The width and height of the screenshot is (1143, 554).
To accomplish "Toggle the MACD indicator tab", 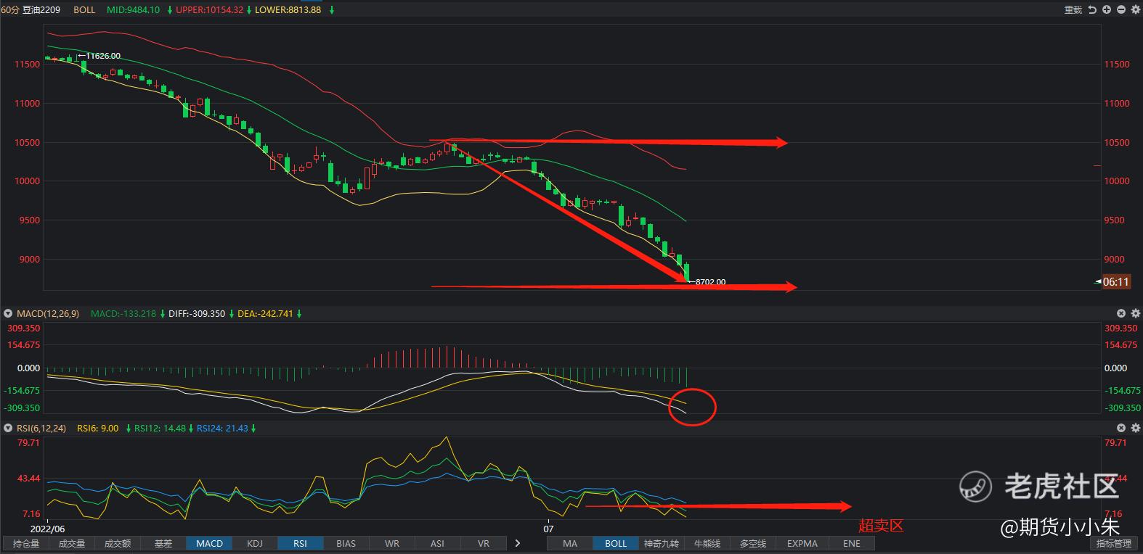I will (209, 543).
